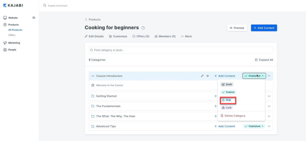Toggle eye icon on Course Introduction row
This screenshot has height=141, width=306.
208,76
